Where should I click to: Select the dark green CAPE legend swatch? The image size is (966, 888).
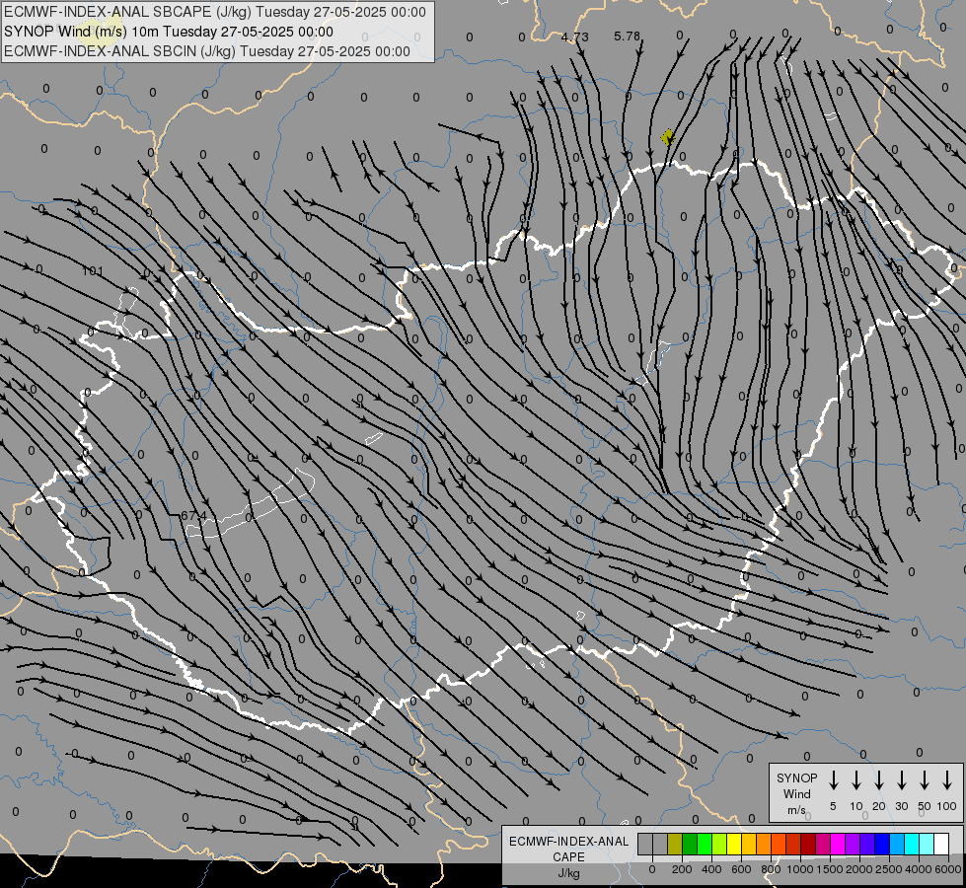pos(690,844)
